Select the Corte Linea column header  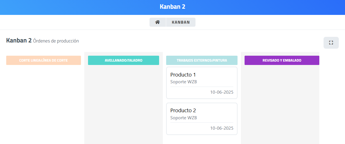tap(43, 60)
